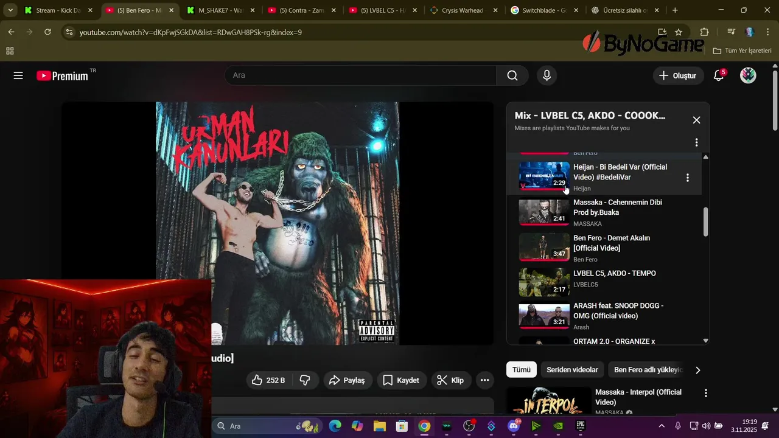779x438 pixels.
Task: Open the apps grid in bookmarks bar
Action: [10, 51]
